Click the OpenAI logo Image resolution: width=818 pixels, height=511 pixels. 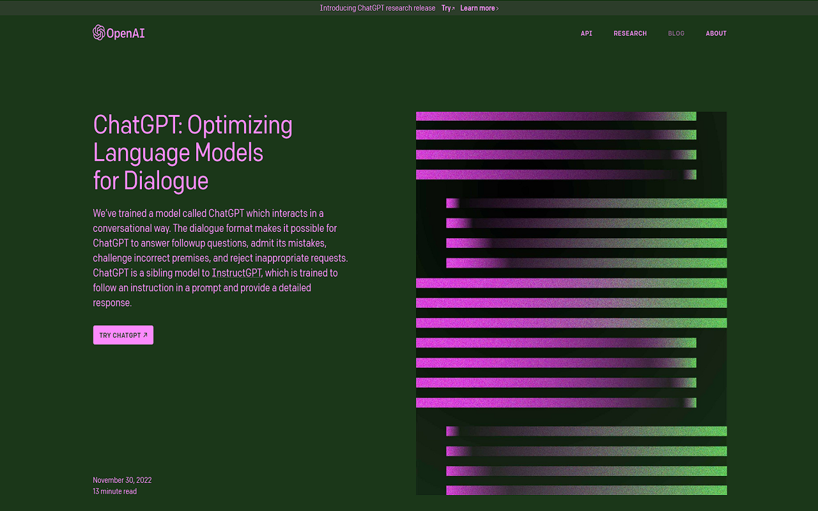coord(119,33)
